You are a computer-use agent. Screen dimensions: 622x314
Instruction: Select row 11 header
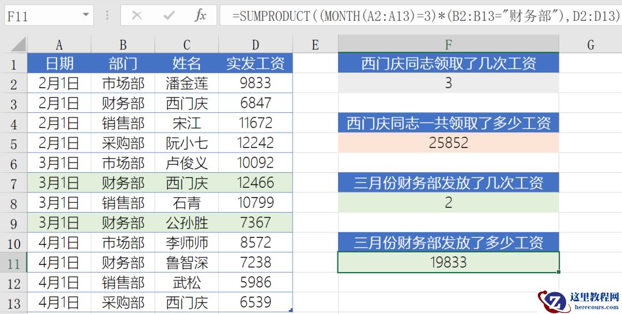[x=13, y=263]
